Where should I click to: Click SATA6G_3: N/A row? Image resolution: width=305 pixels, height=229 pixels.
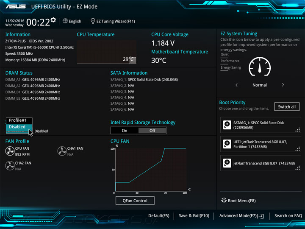tap(122, 92)
